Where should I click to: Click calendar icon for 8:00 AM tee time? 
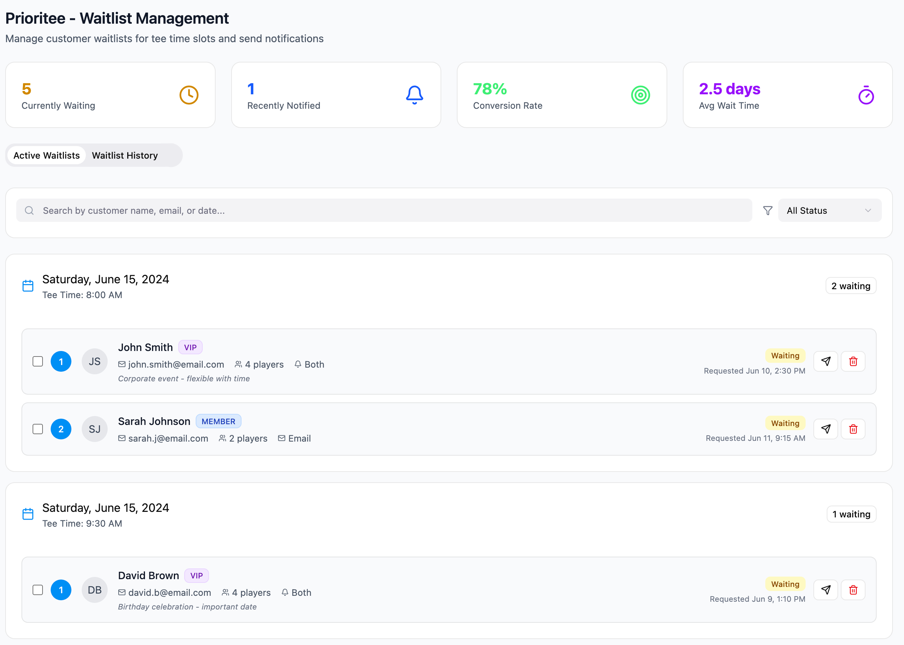(28, 286)
